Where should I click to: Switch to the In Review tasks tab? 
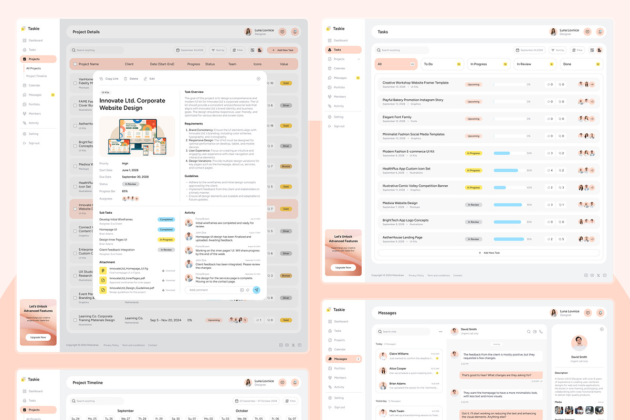[x=533, y=64]
